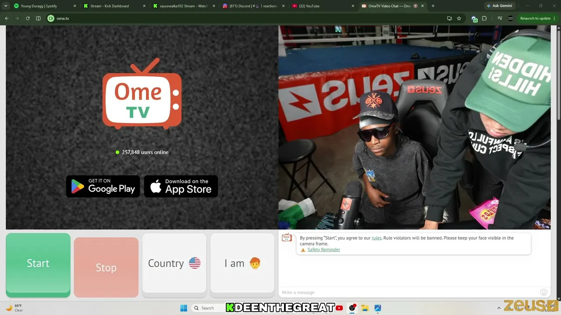
Task: Click the Download on the App Store badge
Action: tap(181, 186)
